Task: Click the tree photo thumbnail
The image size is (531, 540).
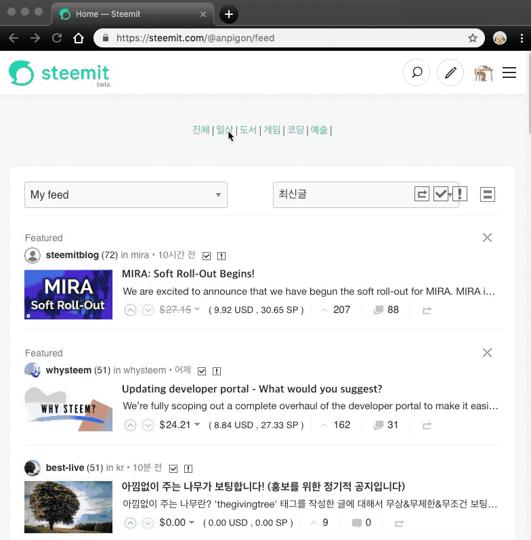Action: pos(68,507)
